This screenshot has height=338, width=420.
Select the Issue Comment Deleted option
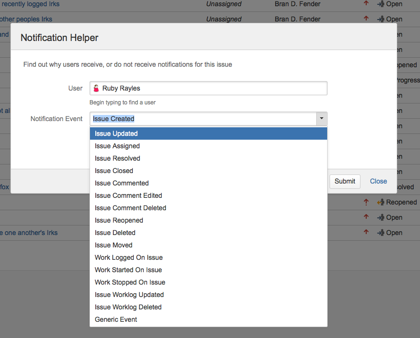(x=130, y=208)
